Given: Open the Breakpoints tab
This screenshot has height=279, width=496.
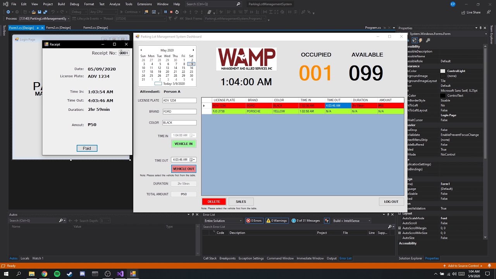Looking at the screenshot, I should point(227,258).
